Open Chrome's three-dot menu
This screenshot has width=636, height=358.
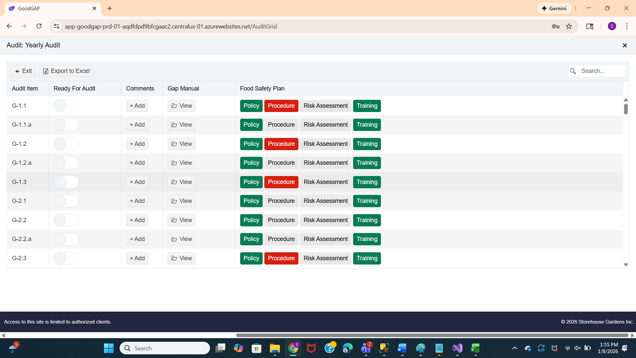(x=627, y=26)
